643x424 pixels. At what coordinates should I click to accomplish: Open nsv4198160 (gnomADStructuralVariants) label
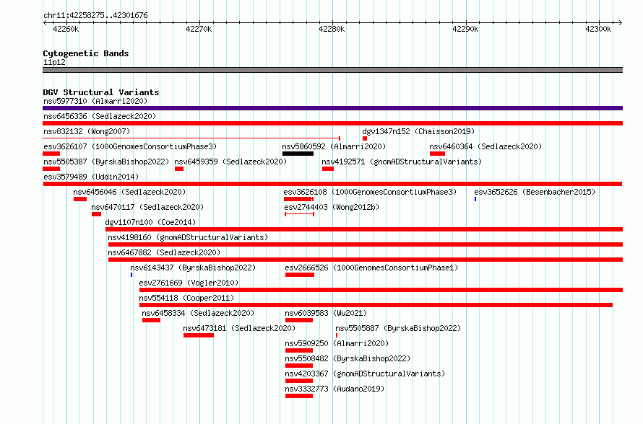coord(188,237)
